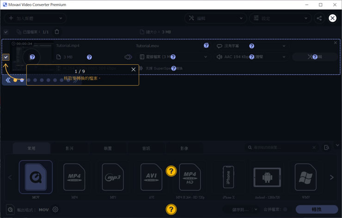Go back with tour double-left chevron
Screen dimensions: 342x218
(x=8, y=80)
